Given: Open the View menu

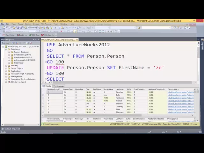Looking at the screenshot, I should [x=13, y=24].
